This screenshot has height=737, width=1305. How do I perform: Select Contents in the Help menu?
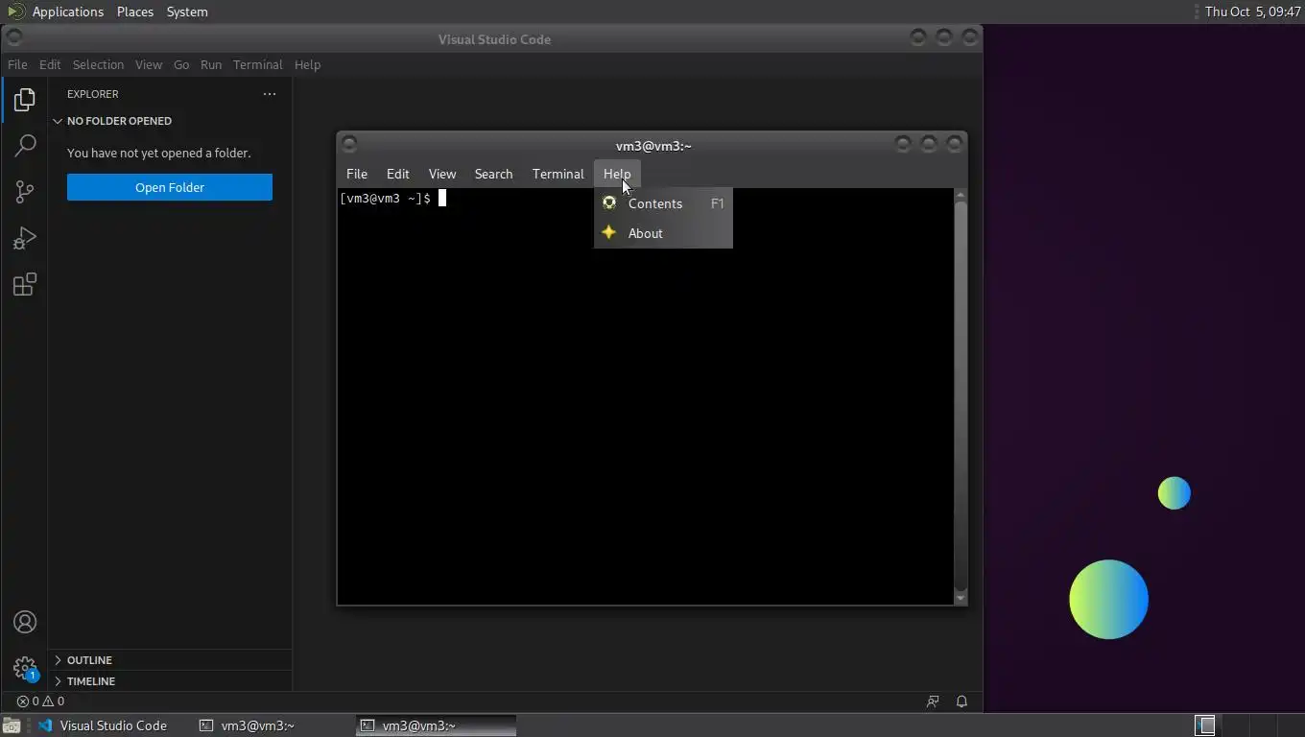pyautogui.click(x=663, y=203)
